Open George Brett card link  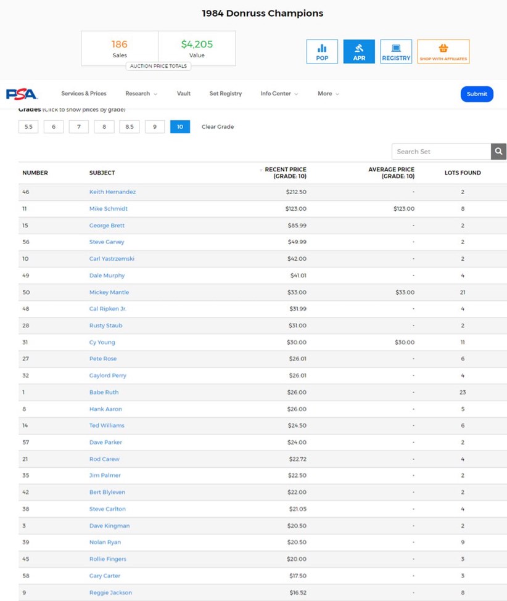point(107,226)
